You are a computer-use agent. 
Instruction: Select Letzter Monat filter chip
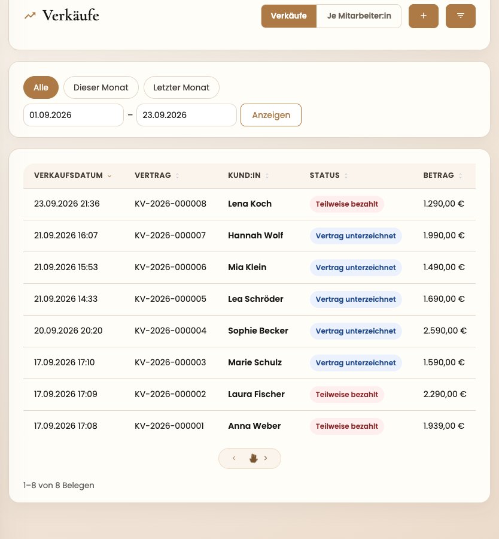click(x=181, y=87)
